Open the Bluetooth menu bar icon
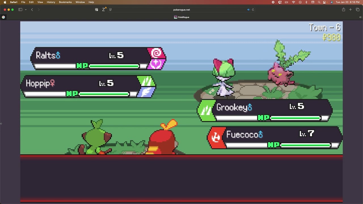Viewport: 363px width, 204px height. pos(306,2)
